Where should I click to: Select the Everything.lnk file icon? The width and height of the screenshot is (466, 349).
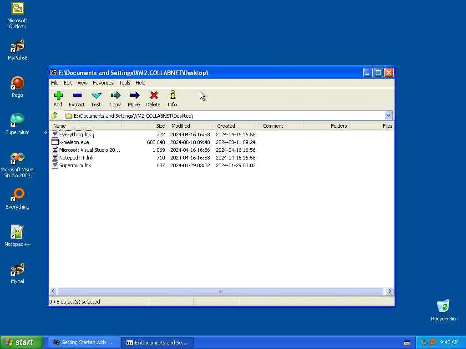click(55, 135)
